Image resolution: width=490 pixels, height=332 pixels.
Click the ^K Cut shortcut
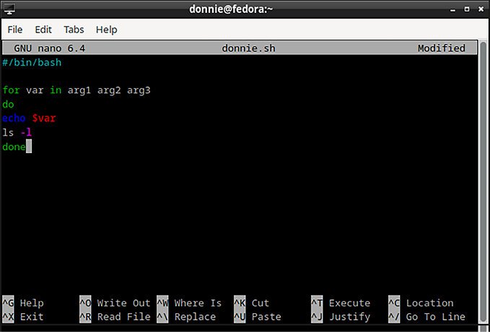(x=252, y=303)
